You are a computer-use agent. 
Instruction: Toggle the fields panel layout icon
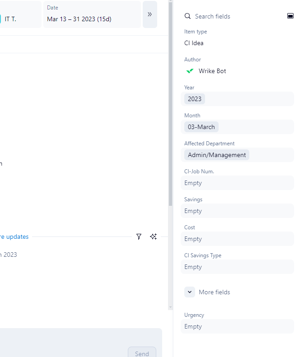pyautogui.click(x=290, y=16)
